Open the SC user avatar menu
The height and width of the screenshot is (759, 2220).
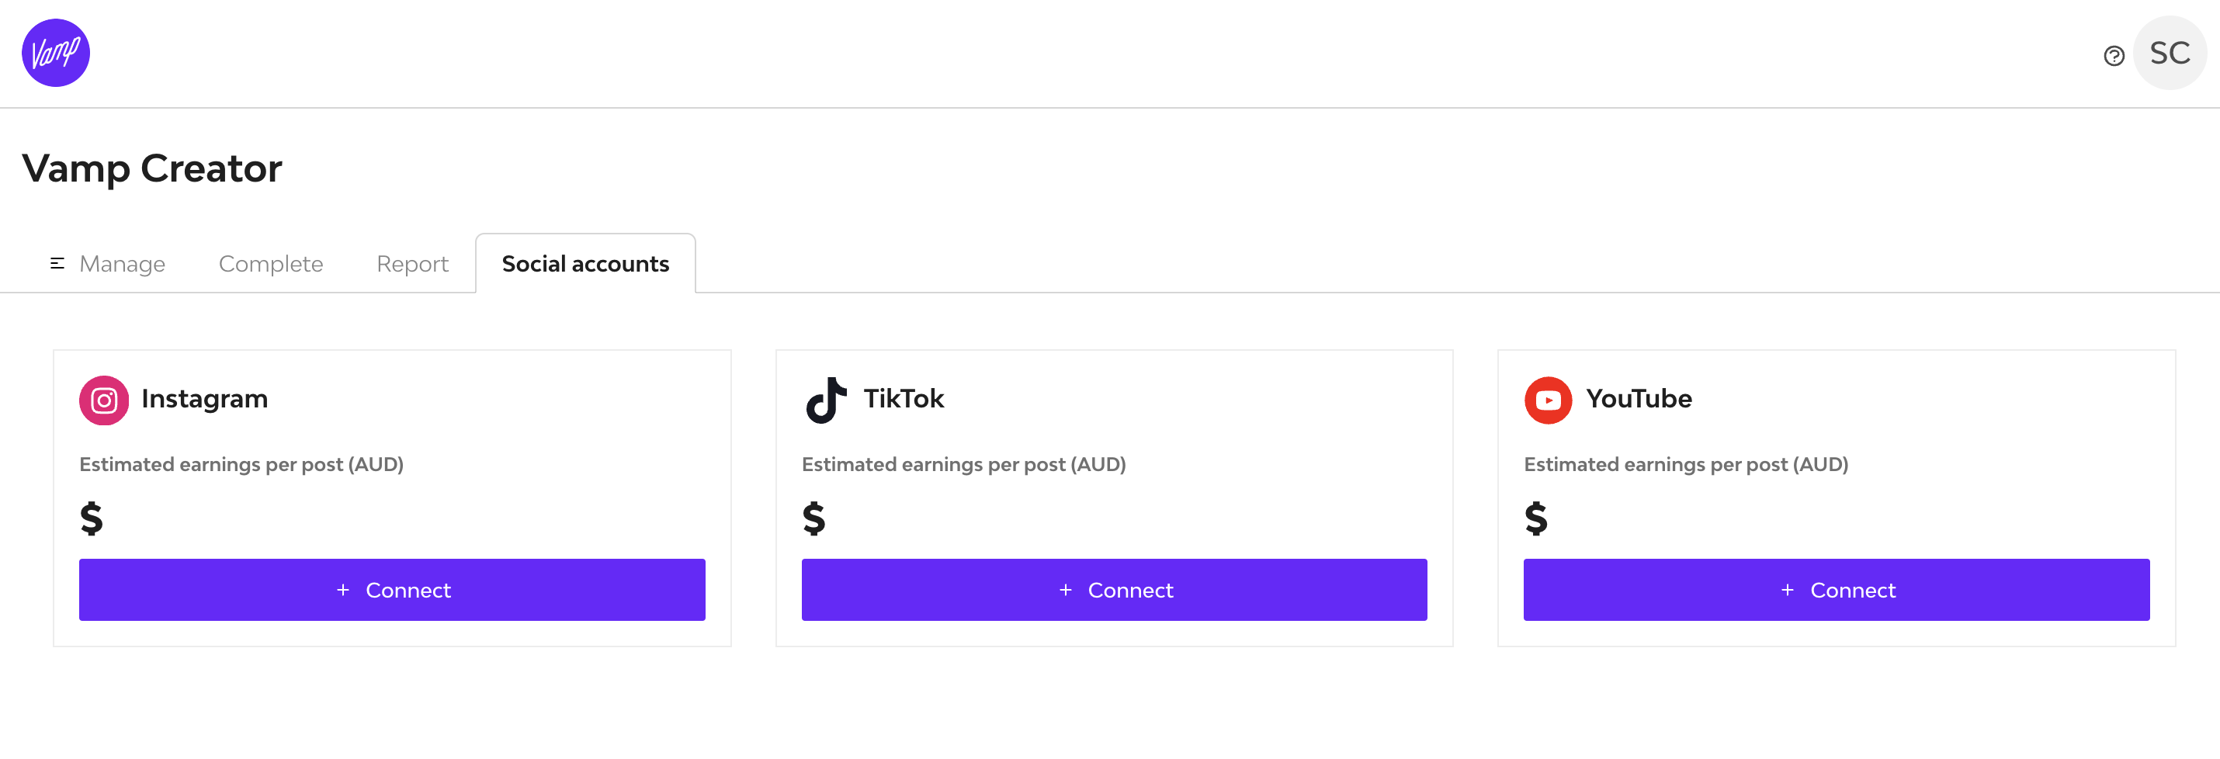(2169, 54)
